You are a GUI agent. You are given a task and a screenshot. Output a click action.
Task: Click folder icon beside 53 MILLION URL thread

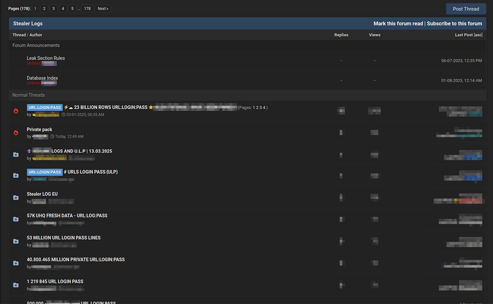[16, 241]
